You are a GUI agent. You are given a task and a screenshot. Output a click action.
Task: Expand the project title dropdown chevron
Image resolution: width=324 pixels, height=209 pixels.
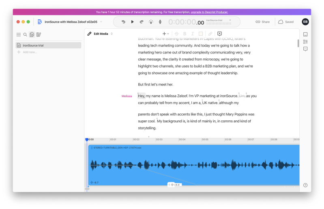101,21
